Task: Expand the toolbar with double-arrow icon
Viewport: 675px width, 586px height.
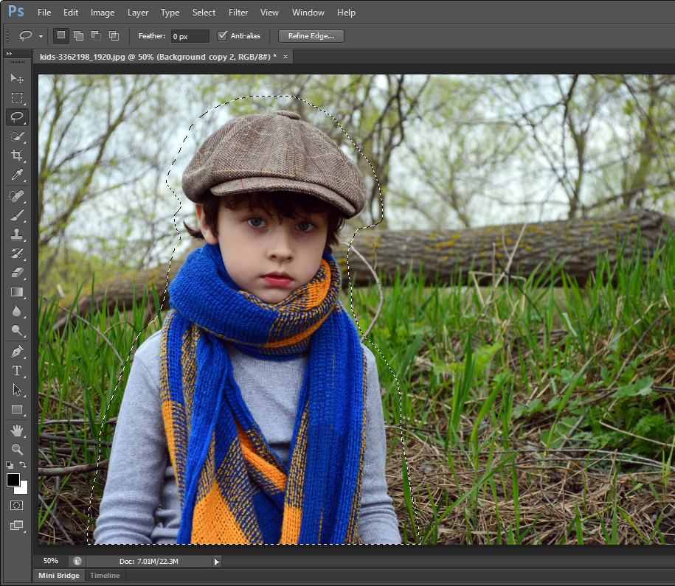Action: pos(9,55)
